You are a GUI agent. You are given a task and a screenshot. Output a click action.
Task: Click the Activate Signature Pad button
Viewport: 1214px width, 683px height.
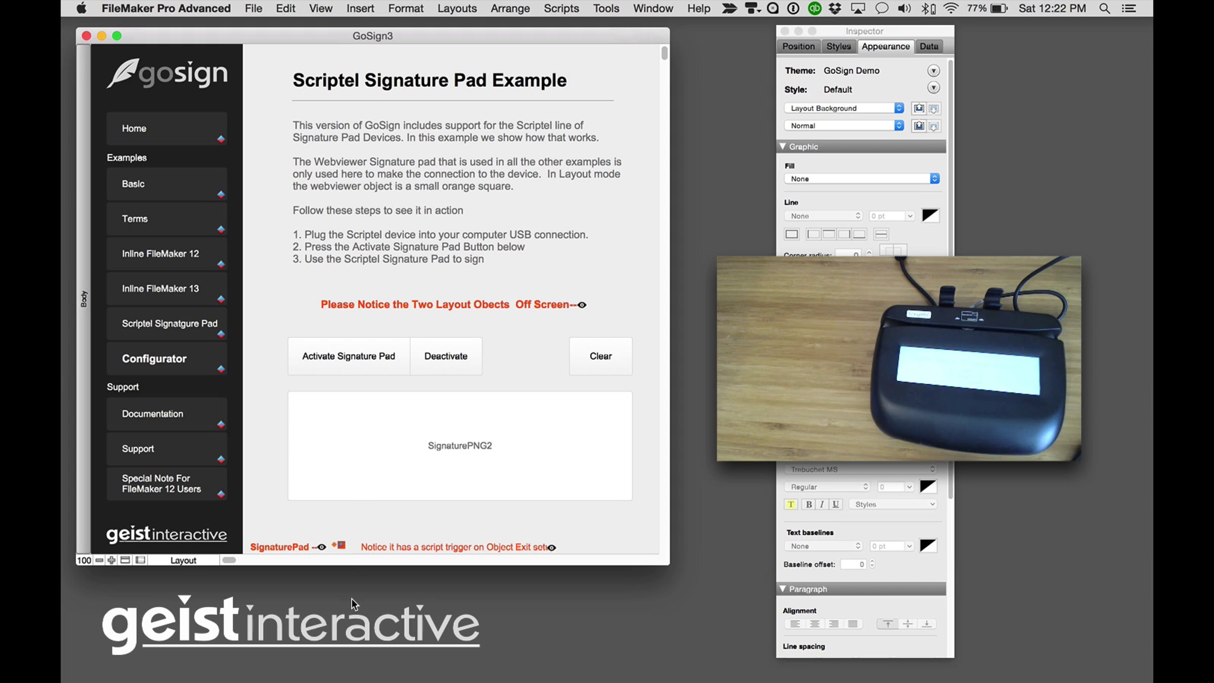[x=349, y=356]
